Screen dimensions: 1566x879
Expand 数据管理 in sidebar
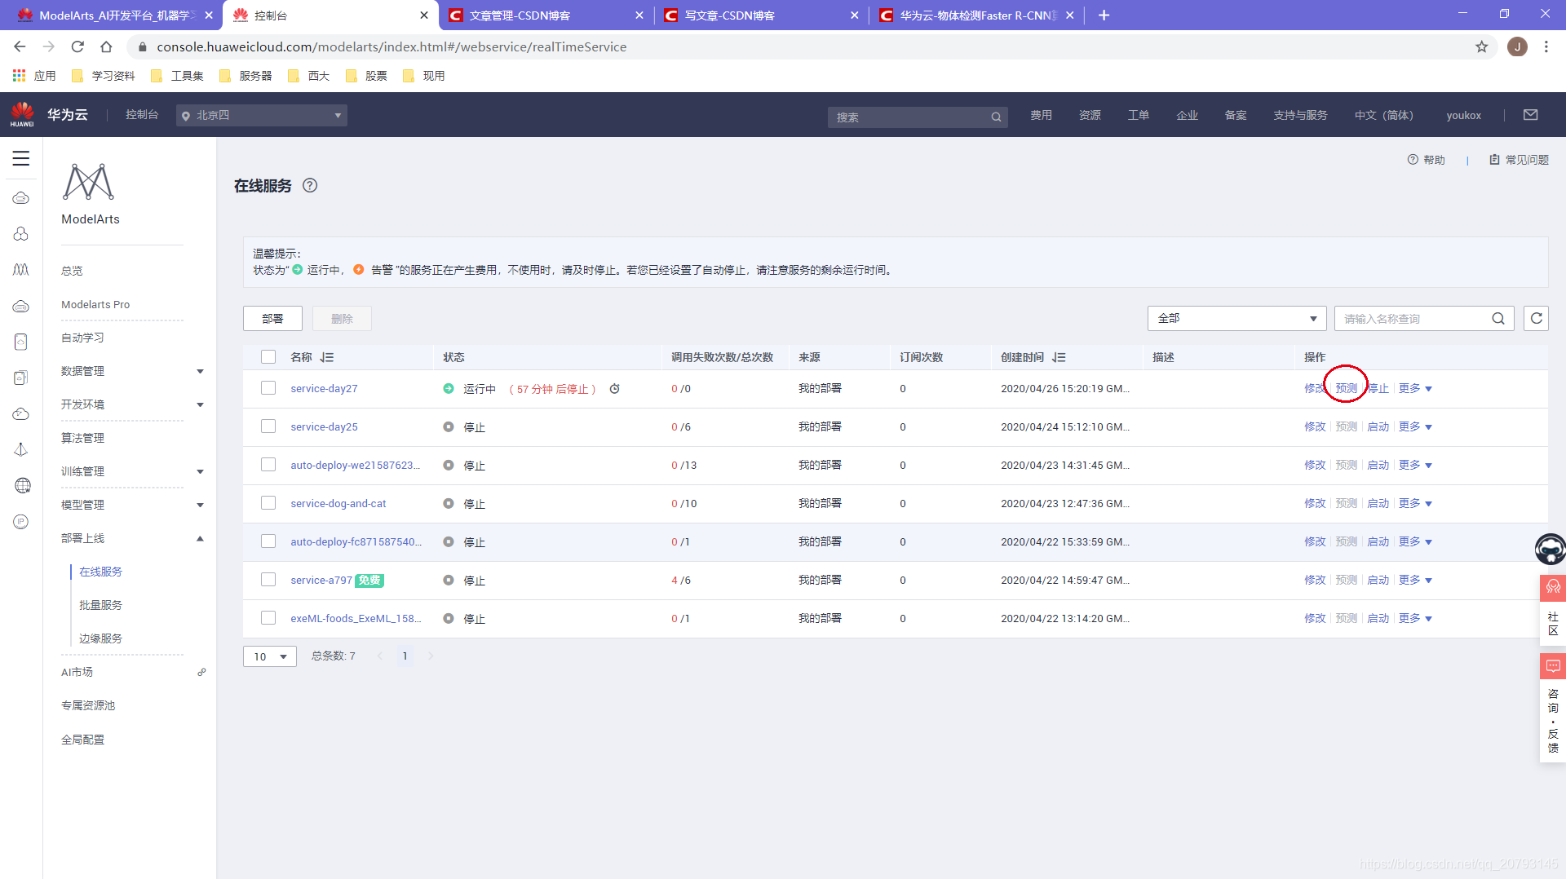[200, 372]
